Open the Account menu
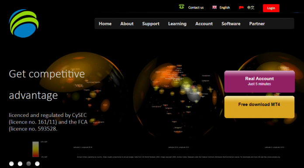Screen dimensions: 304x168 (204, 24)
